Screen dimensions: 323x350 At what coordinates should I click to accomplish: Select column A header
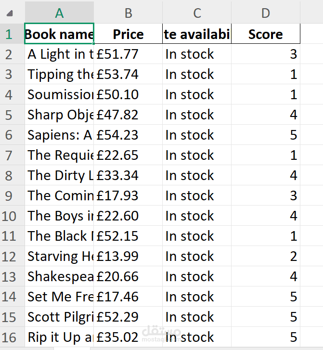(x=59, y=13)
